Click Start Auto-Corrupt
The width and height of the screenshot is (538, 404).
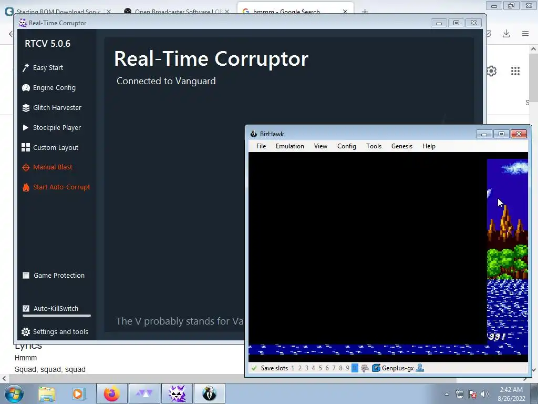56,187
